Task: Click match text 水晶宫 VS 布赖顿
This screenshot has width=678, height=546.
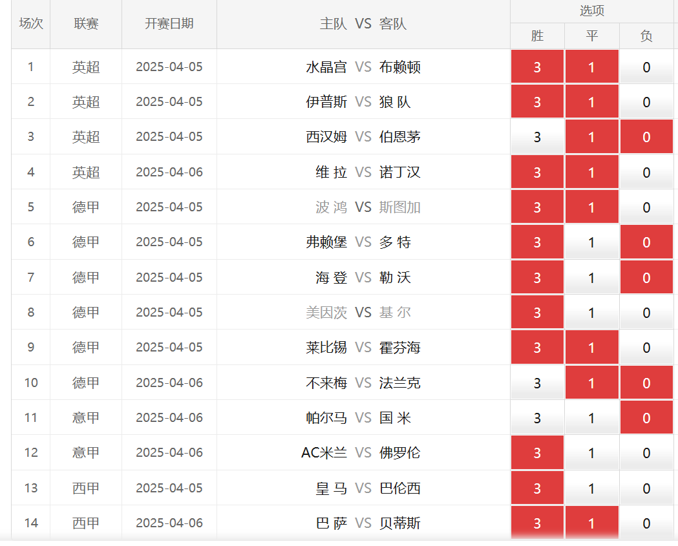Action: click(x=363, y=67)
